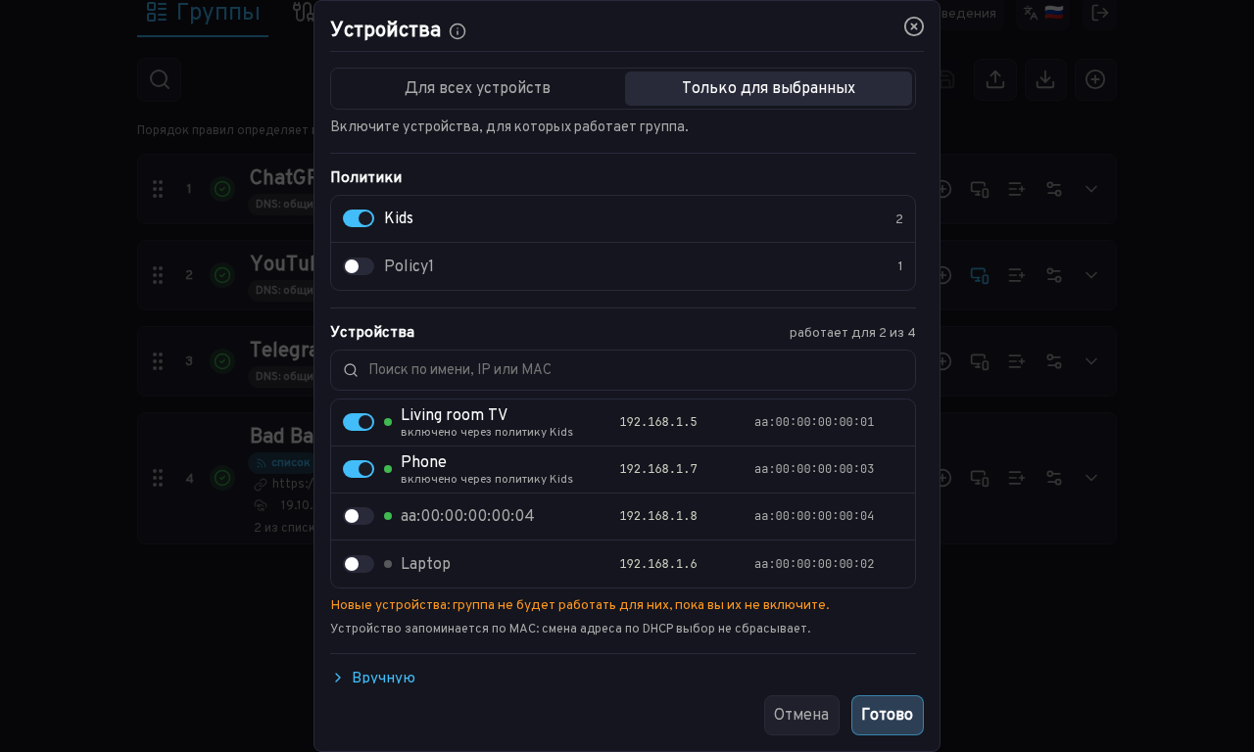
Task: Enable the Laptop device switch
Action: tap(359, 564)
